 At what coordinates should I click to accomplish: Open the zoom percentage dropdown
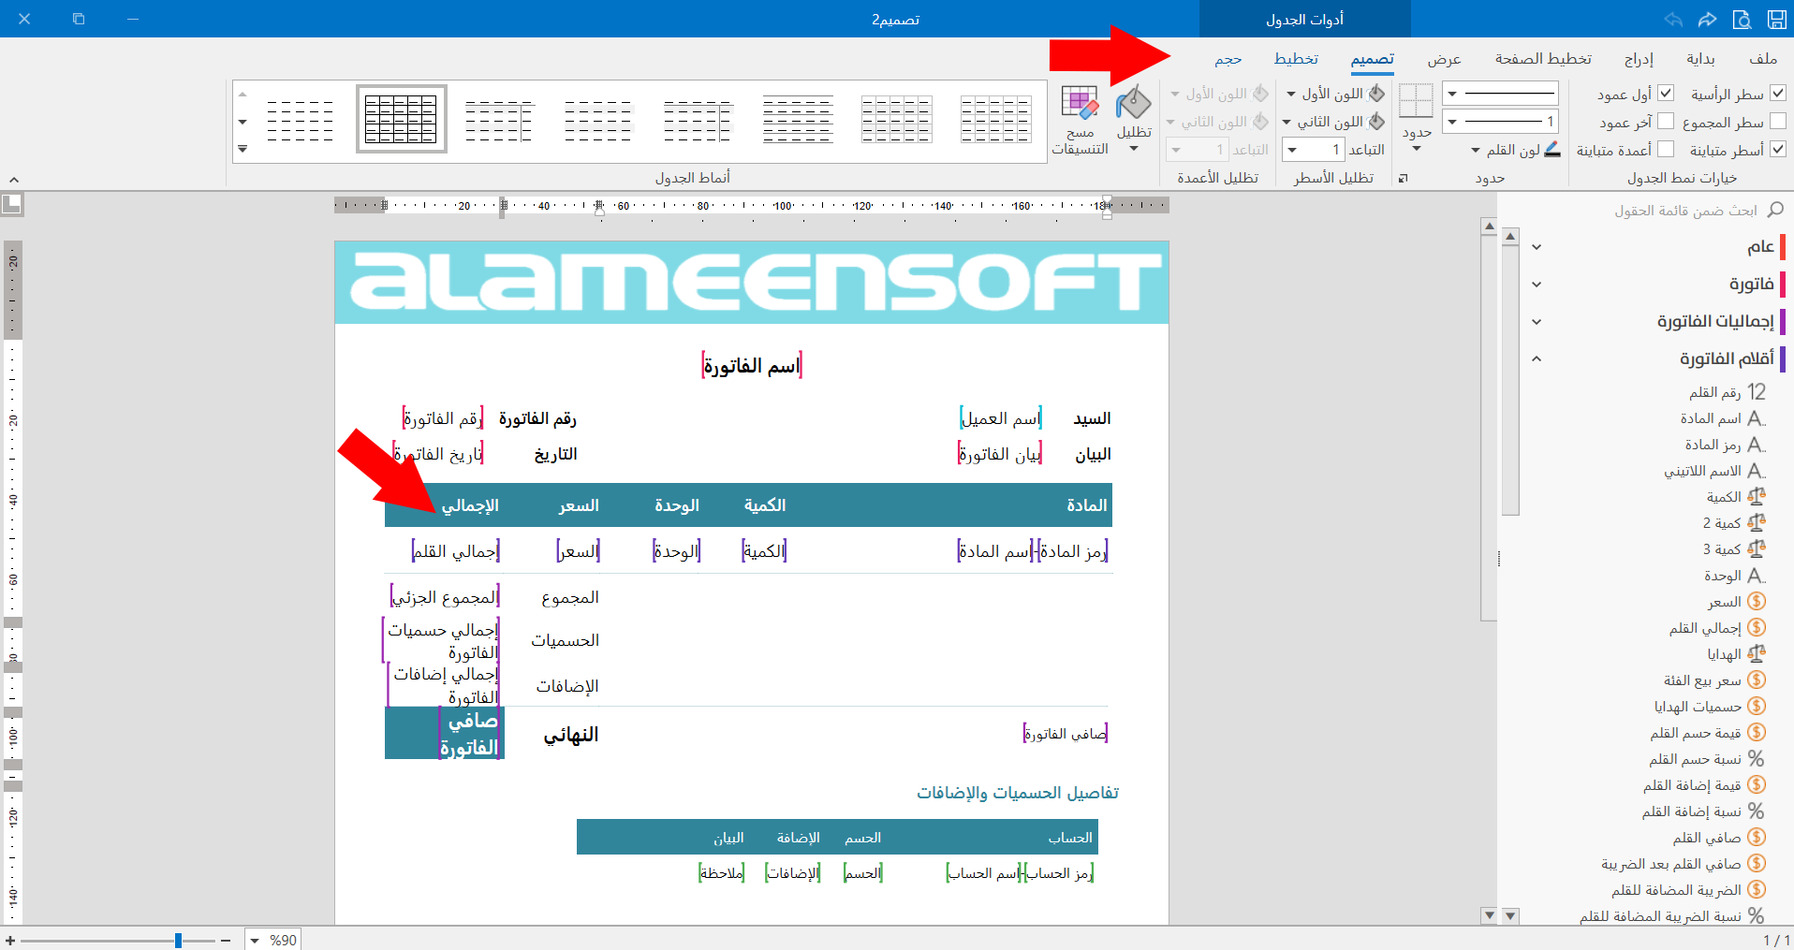pos(255,940)
